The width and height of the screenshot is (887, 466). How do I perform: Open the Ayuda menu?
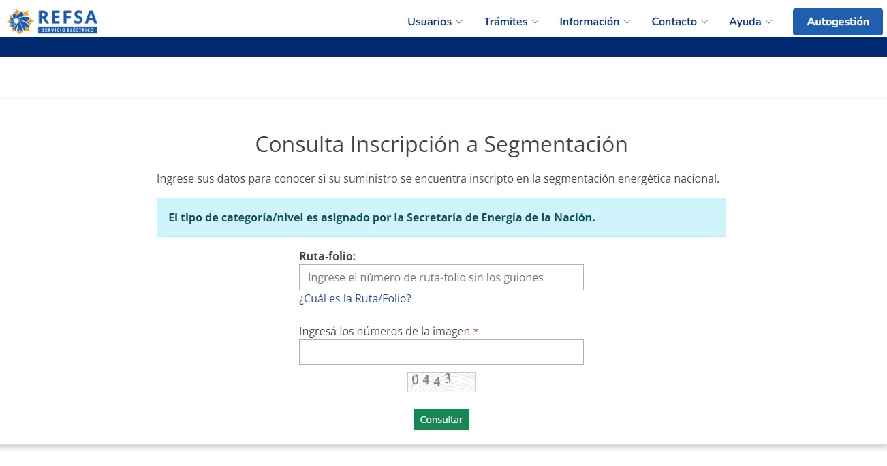click(x=745, y=22)
